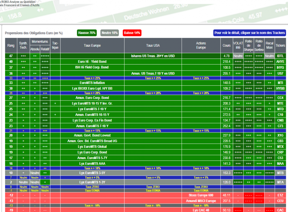Click ticker CEU
This screenshot has width=288, height=212.
point(280,201)
